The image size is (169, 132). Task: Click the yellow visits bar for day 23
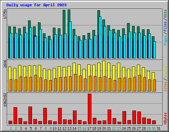pyautogui.click(x=119, y=71)
